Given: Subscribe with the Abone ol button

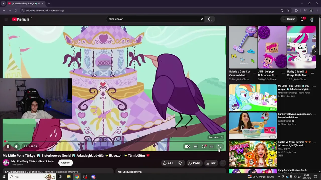Looking at the screenshot, I should pos(65,163).
